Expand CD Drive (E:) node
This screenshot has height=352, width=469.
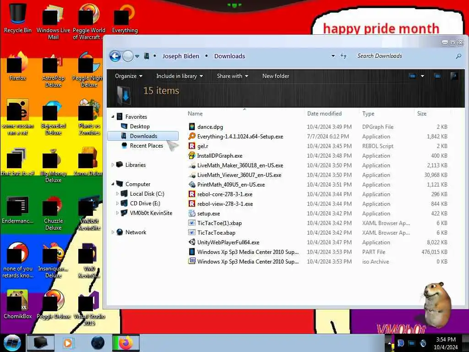pos(117,203)
